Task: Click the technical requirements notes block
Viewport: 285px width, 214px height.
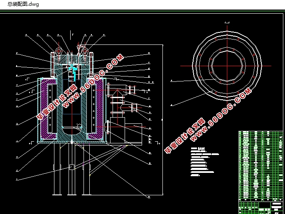Action: click(x=205, y=162)
